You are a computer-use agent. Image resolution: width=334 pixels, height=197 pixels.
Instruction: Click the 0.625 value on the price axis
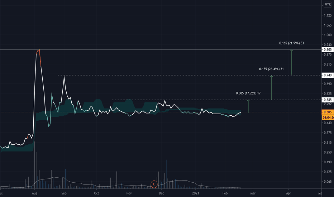pos(328,94)
